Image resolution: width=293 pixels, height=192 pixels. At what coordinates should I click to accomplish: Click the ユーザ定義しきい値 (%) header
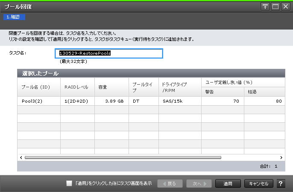click(x=243, y=83)
